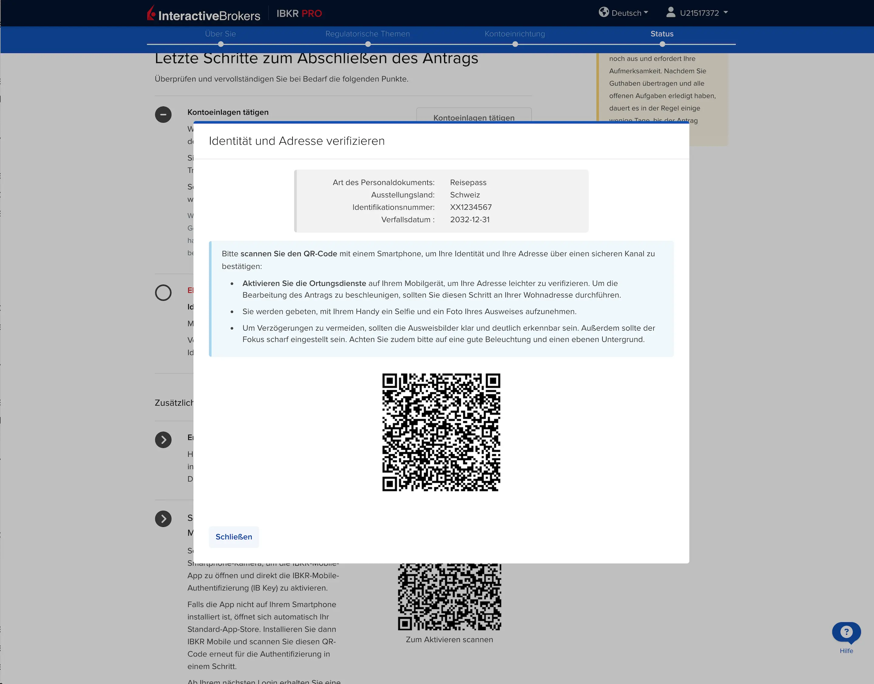This screenshot has height=684, width=874.
Task: Click the Identität und Adresse verifizieren title
Action: click(x=296, y=141)
